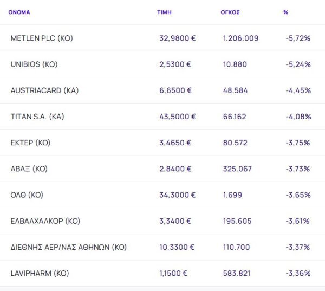Select ΕΚΤΕΡ (ΚΟ) stock name

(30, 143)
